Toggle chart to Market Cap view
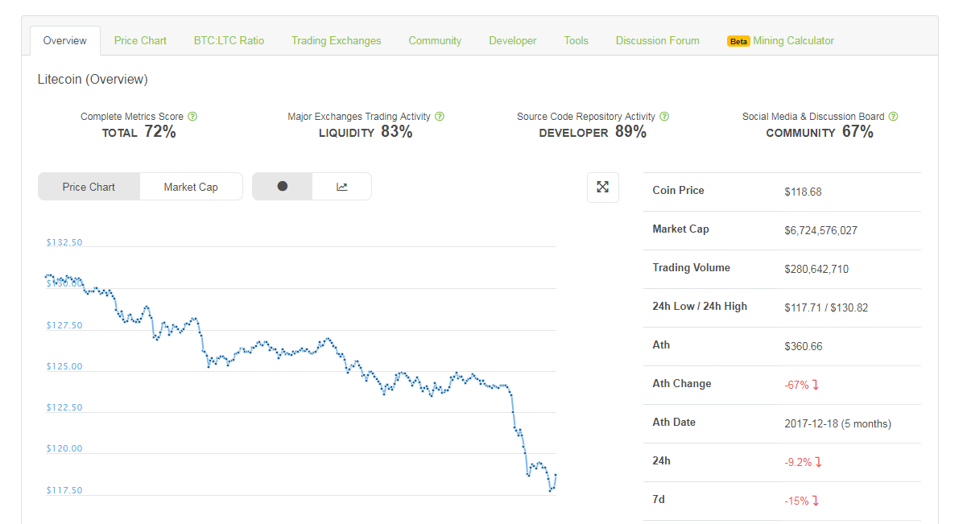The width and height of the screenshot is (963, 524). 191,187
